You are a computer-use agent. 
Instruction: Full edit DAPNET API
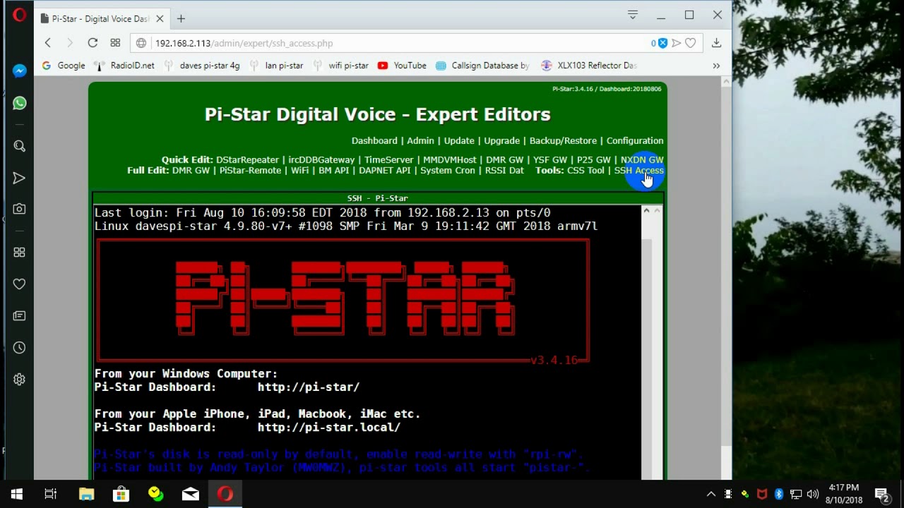tap(385, 171)
